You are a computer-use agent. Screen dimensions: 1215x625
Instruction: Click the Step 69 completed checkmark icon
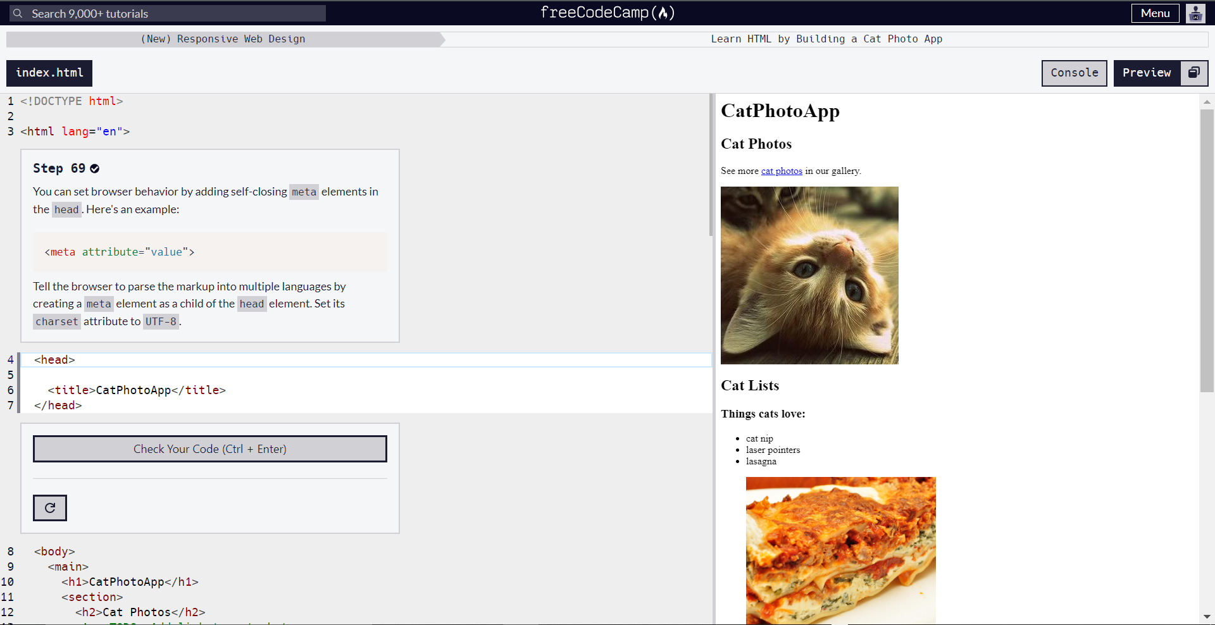(x=95, y=168)
